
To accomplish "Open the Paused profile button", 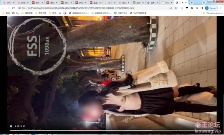I will pyautogui.click(x=211, y=8).
